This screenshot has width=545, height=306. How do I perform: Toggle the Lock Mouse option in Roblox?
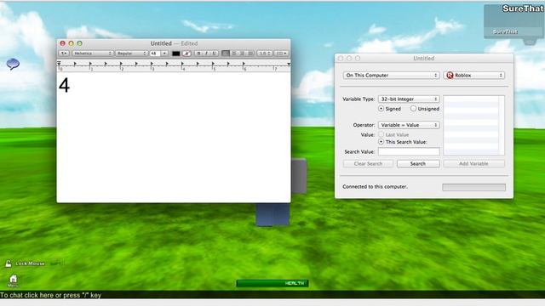[x=25, y=263]
